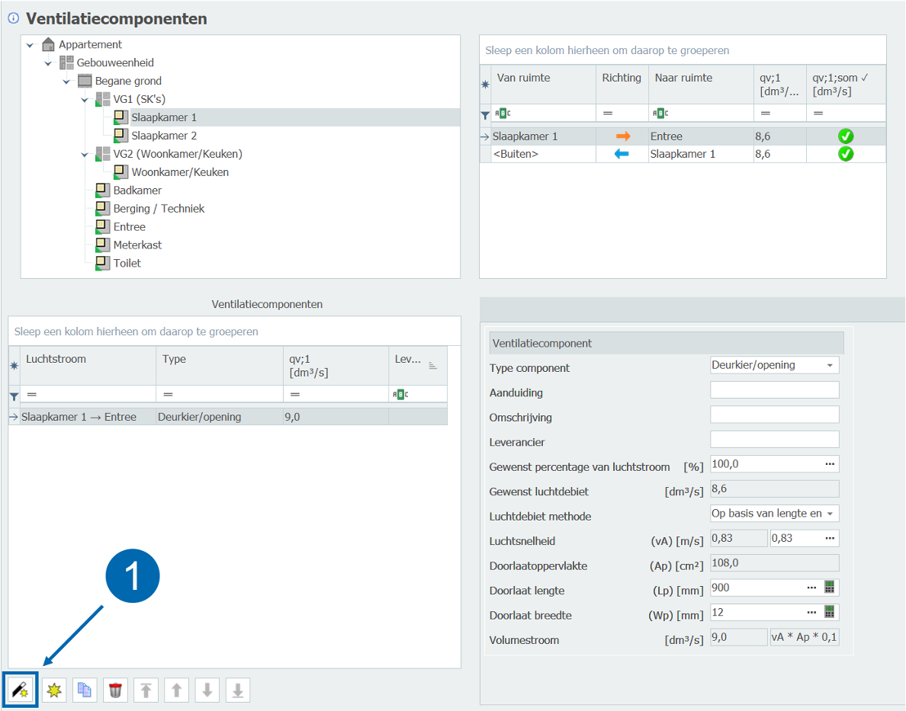Collapse the VG1 (SK's) tree node
The image size is (906, 711).
(x=85, y=99)
